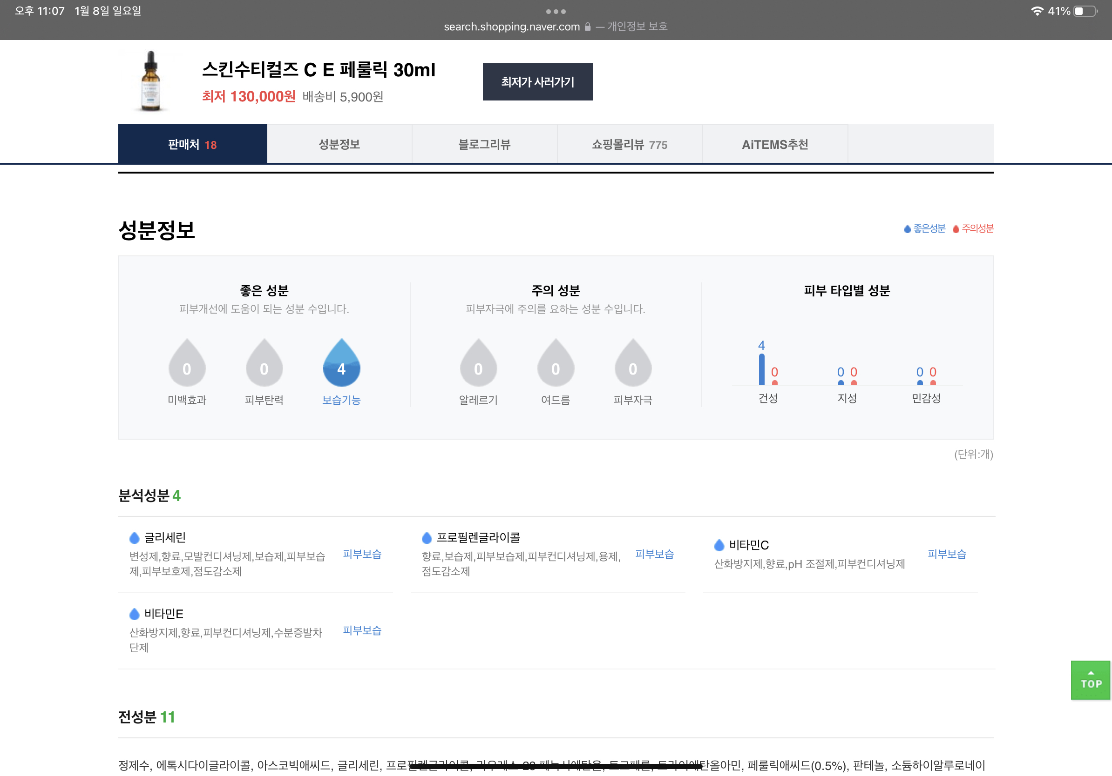Click the green TOP scroll button

(1090, 680)
